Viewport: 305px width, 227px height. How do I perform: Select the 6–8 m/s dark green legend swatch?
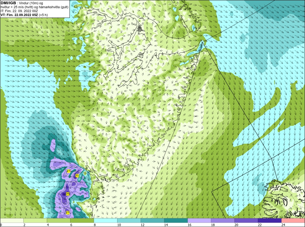(x=82, y=221)
